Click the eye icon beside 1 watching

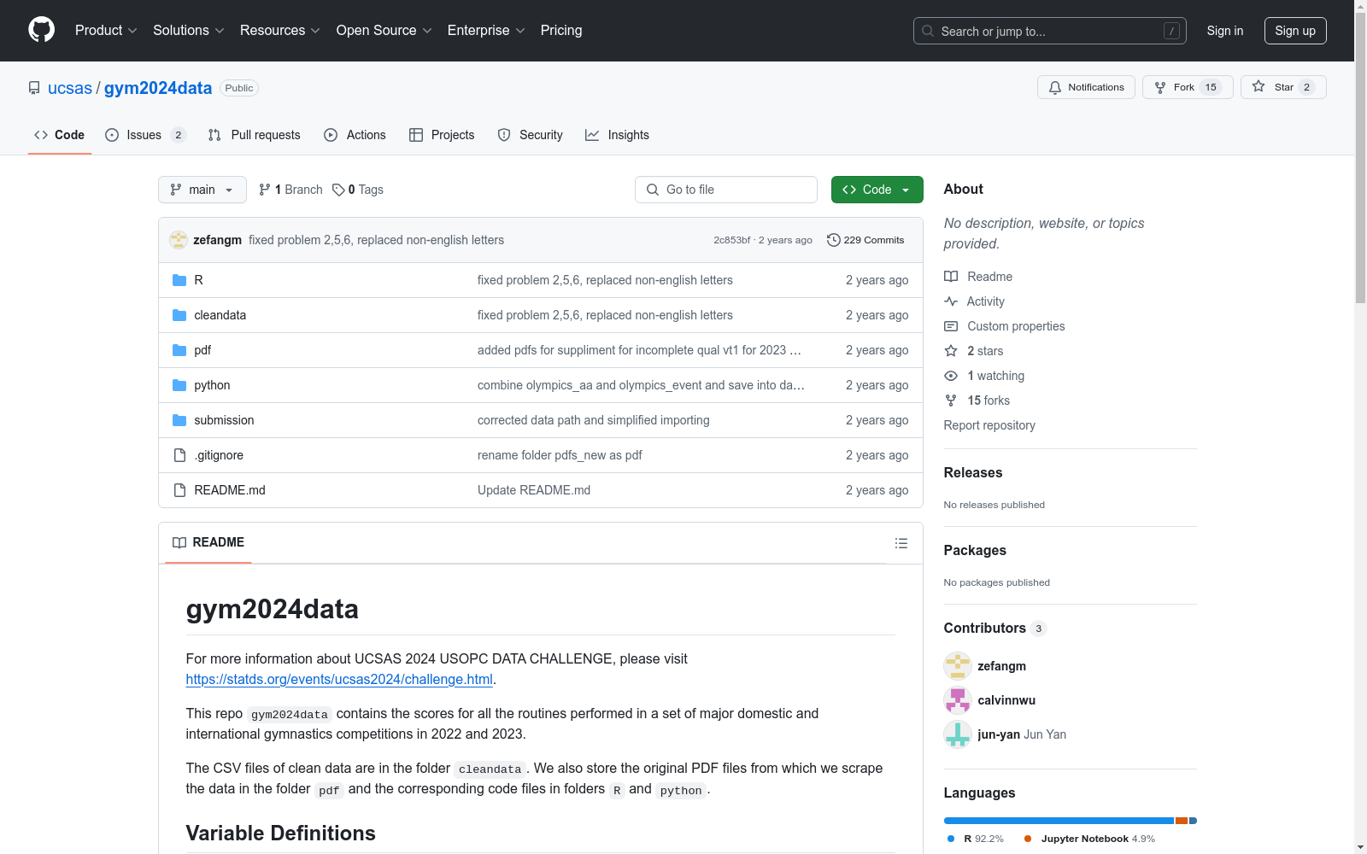(951, 376)
